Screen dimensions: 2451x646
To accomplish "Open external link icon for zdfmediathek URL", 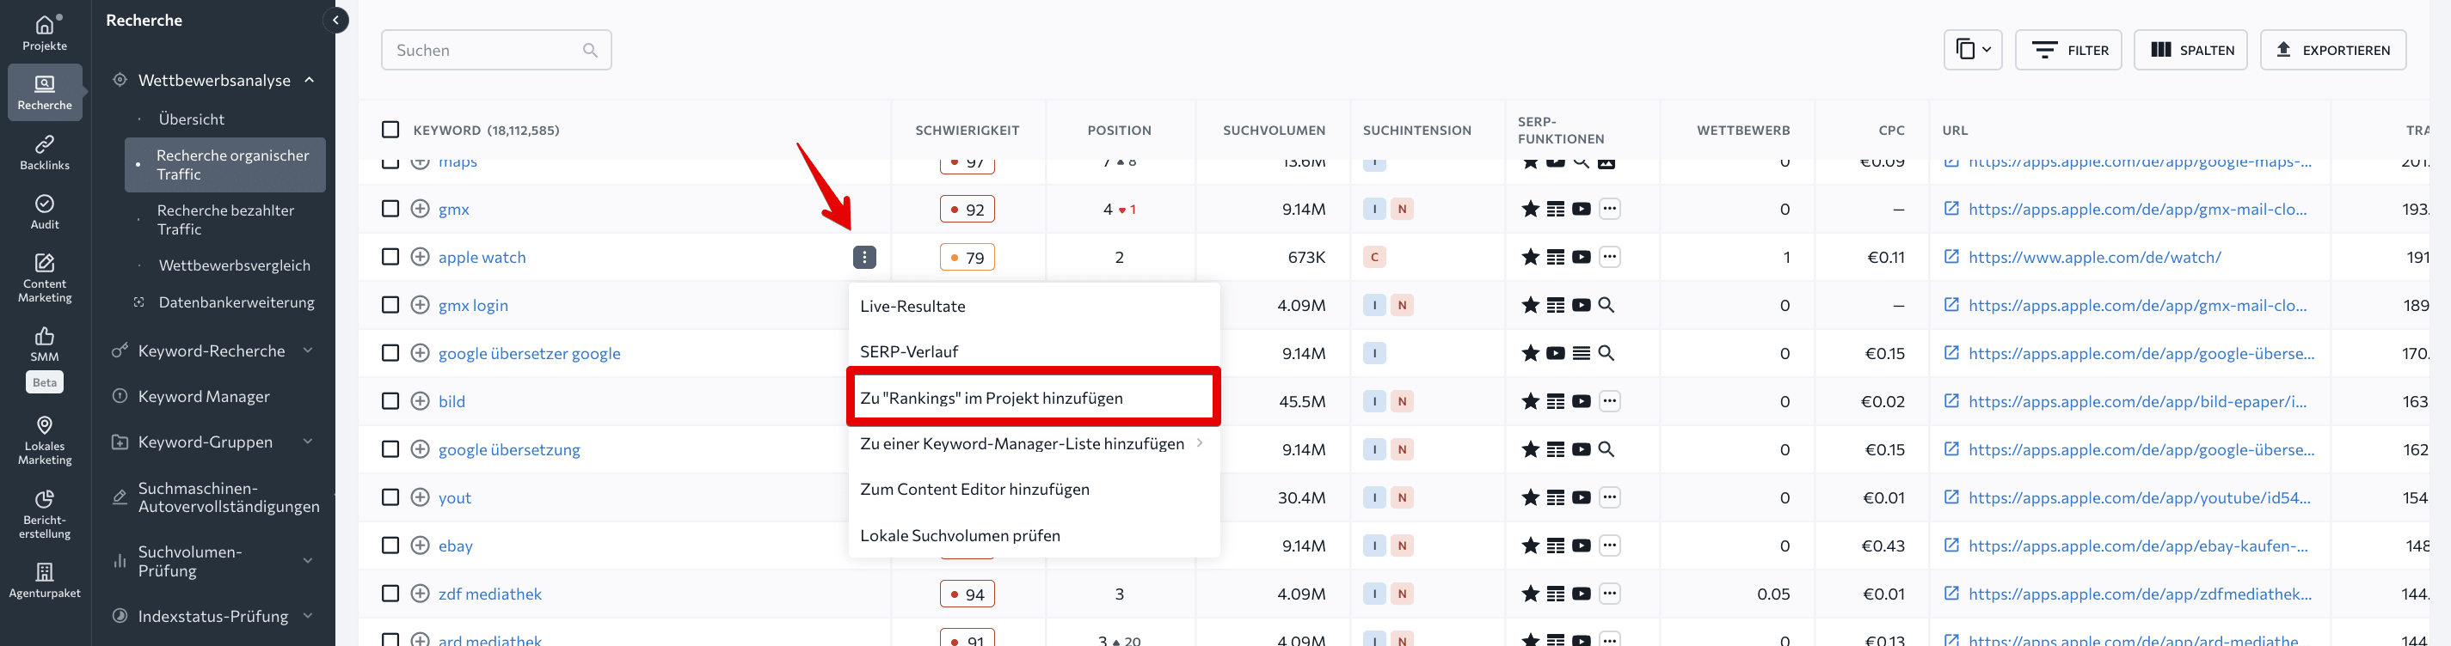I will (x=1950, y=594).
